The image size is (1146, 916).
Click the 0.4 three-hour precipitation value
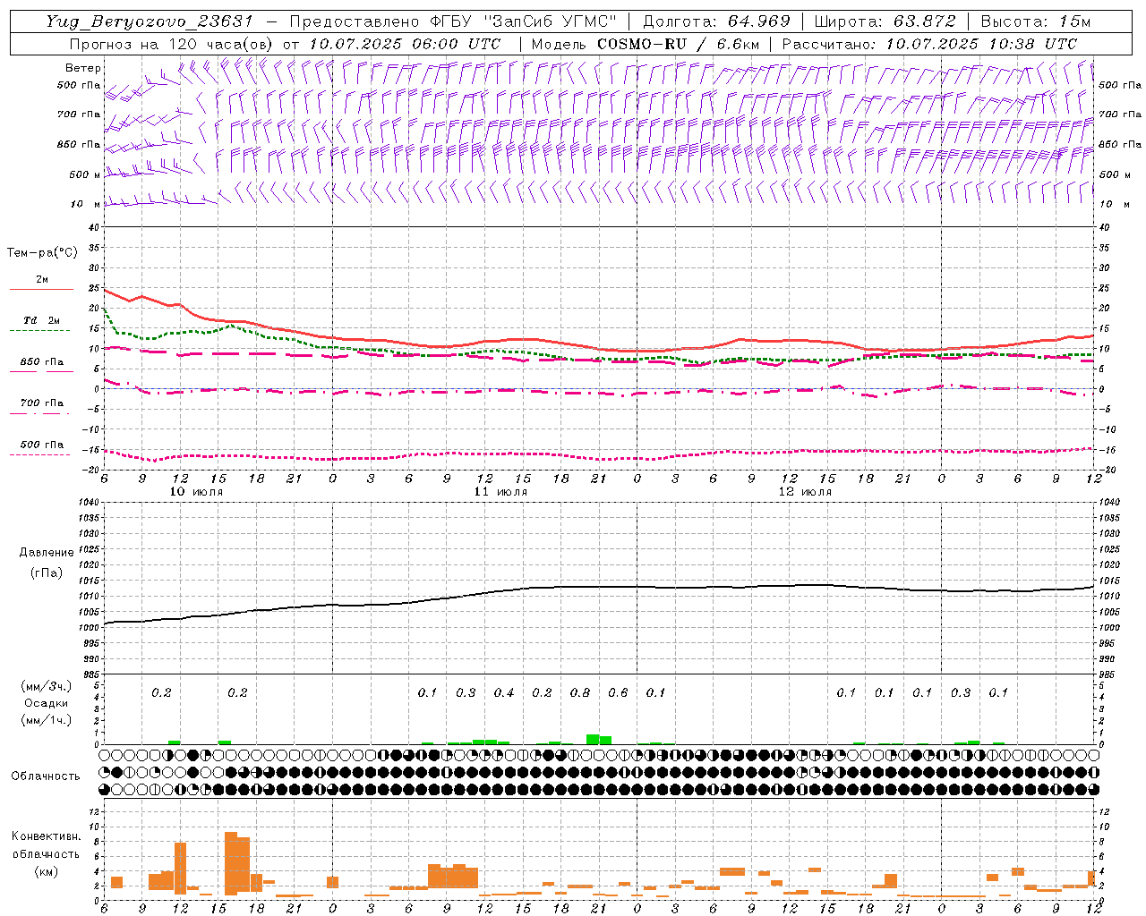(504, 692)
